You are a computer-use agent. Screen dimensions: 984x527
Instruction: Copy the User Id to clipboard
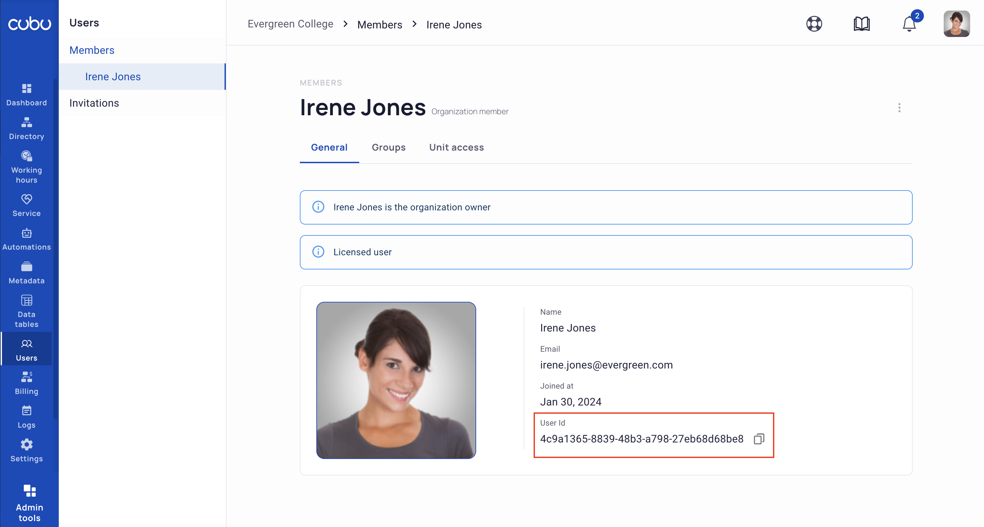tap(758, 439)
